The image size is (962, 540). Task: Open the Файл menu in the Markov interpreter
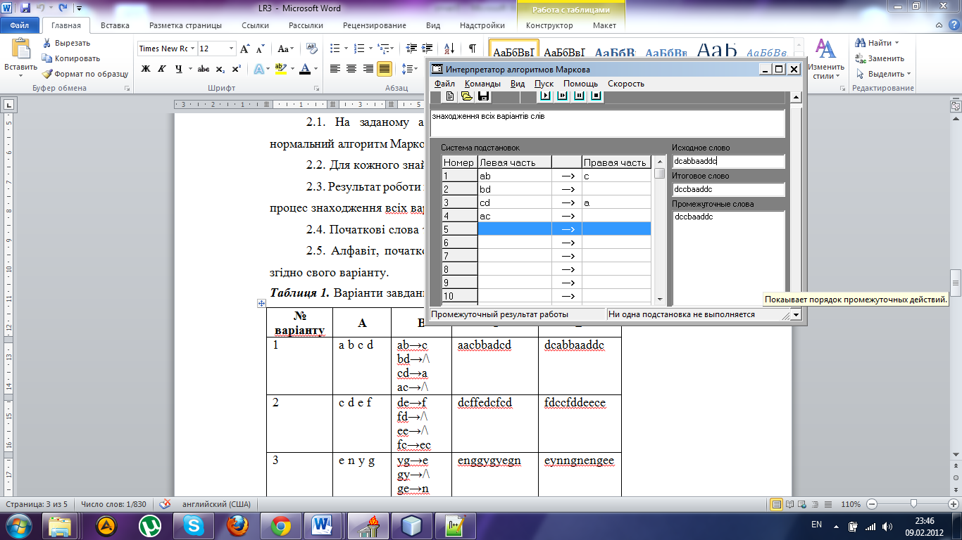444,84
